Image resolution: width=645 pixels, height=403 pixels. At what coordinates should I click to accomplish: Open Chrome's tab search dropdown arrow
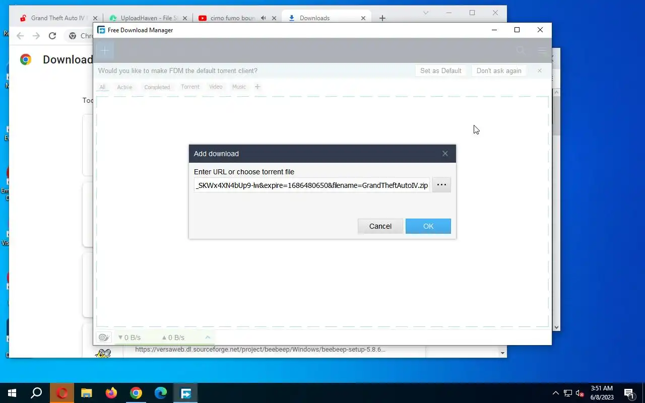pyautogui.click(x=426, y=13)
